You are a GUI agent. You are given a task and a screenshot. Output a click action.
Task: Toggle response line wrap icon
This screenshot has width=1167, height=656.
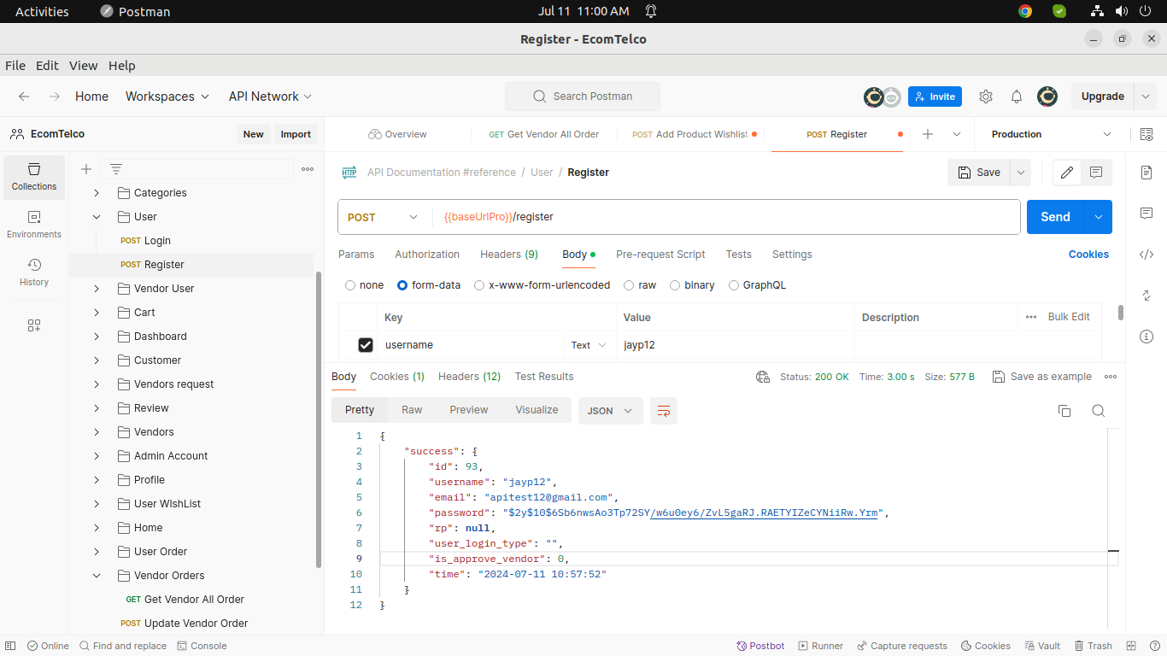point(664,411)
